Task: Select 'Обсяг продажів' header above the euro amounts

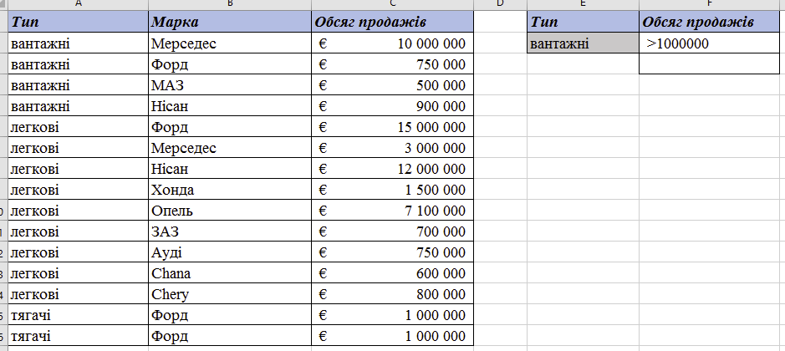Action: coord(392,22)
